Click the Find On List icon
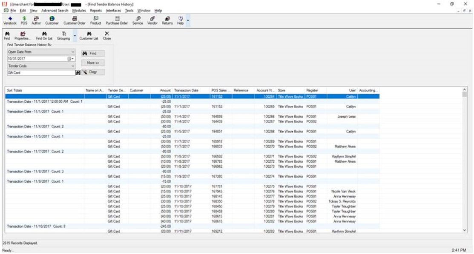This screenshot has width=474, height=254. click(x=44, y=36)
